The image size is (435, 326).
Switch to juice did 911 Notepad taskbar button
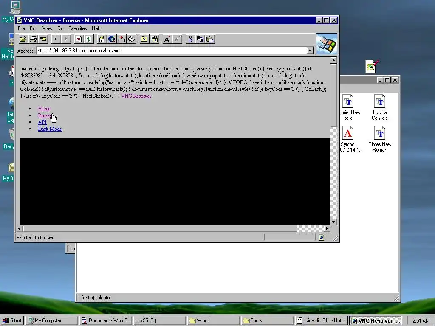click(x=321, y=320)
